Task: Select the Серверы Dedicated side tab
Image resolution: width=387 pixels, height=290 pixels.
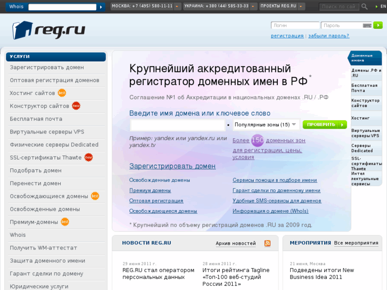Action: [366, 148]
